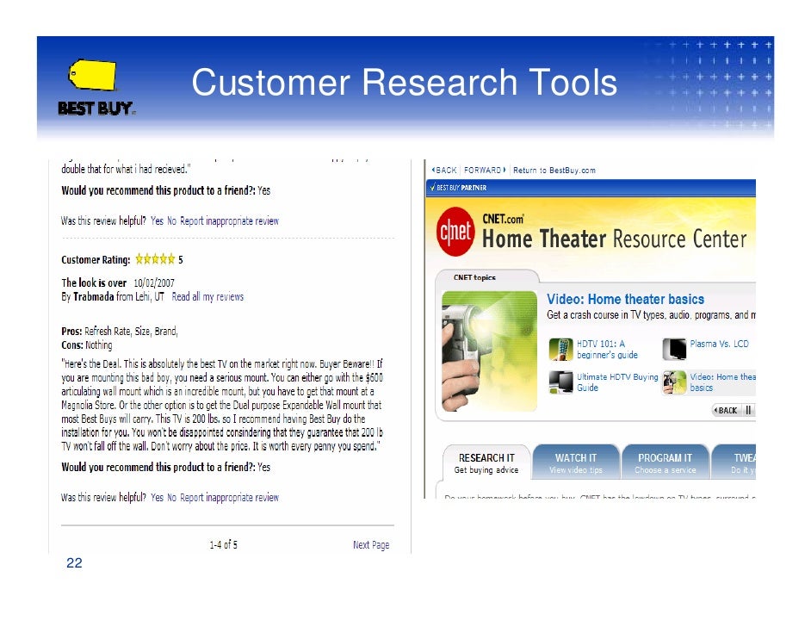
Task: Click the five-star customer rating icons
Action: click(155, 259)
